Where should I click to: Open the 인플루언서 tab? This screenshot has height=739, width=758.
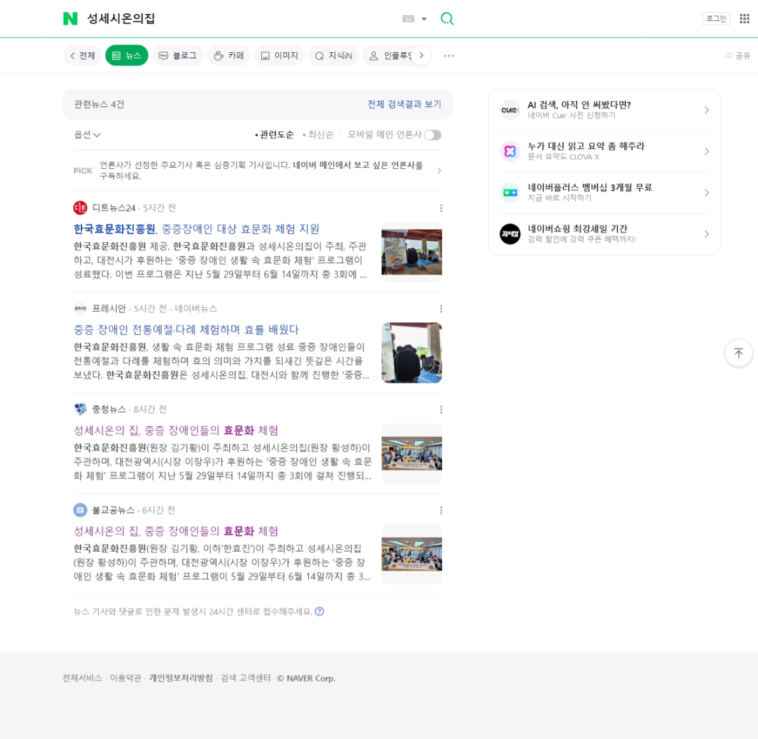(x=388, y=55)
